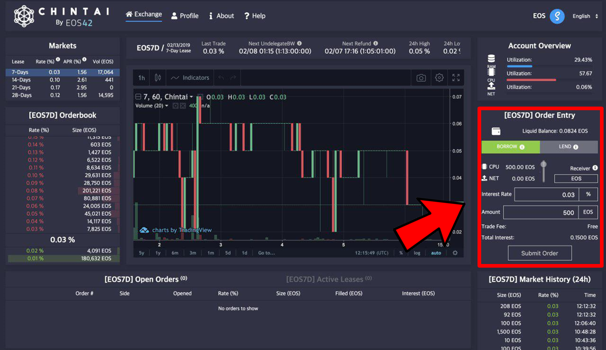Click the info icon next to Rate (%) header
Viewport: 606px width, 350px height.
(58, 59)
